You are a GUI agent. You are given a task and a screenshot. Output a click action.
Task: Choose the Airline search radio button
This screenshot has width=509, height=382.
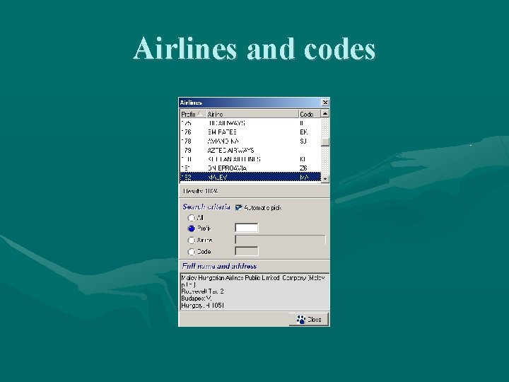click(192, 241)
